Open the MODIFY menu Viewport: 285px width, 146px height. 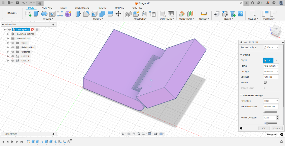point(98,19)
